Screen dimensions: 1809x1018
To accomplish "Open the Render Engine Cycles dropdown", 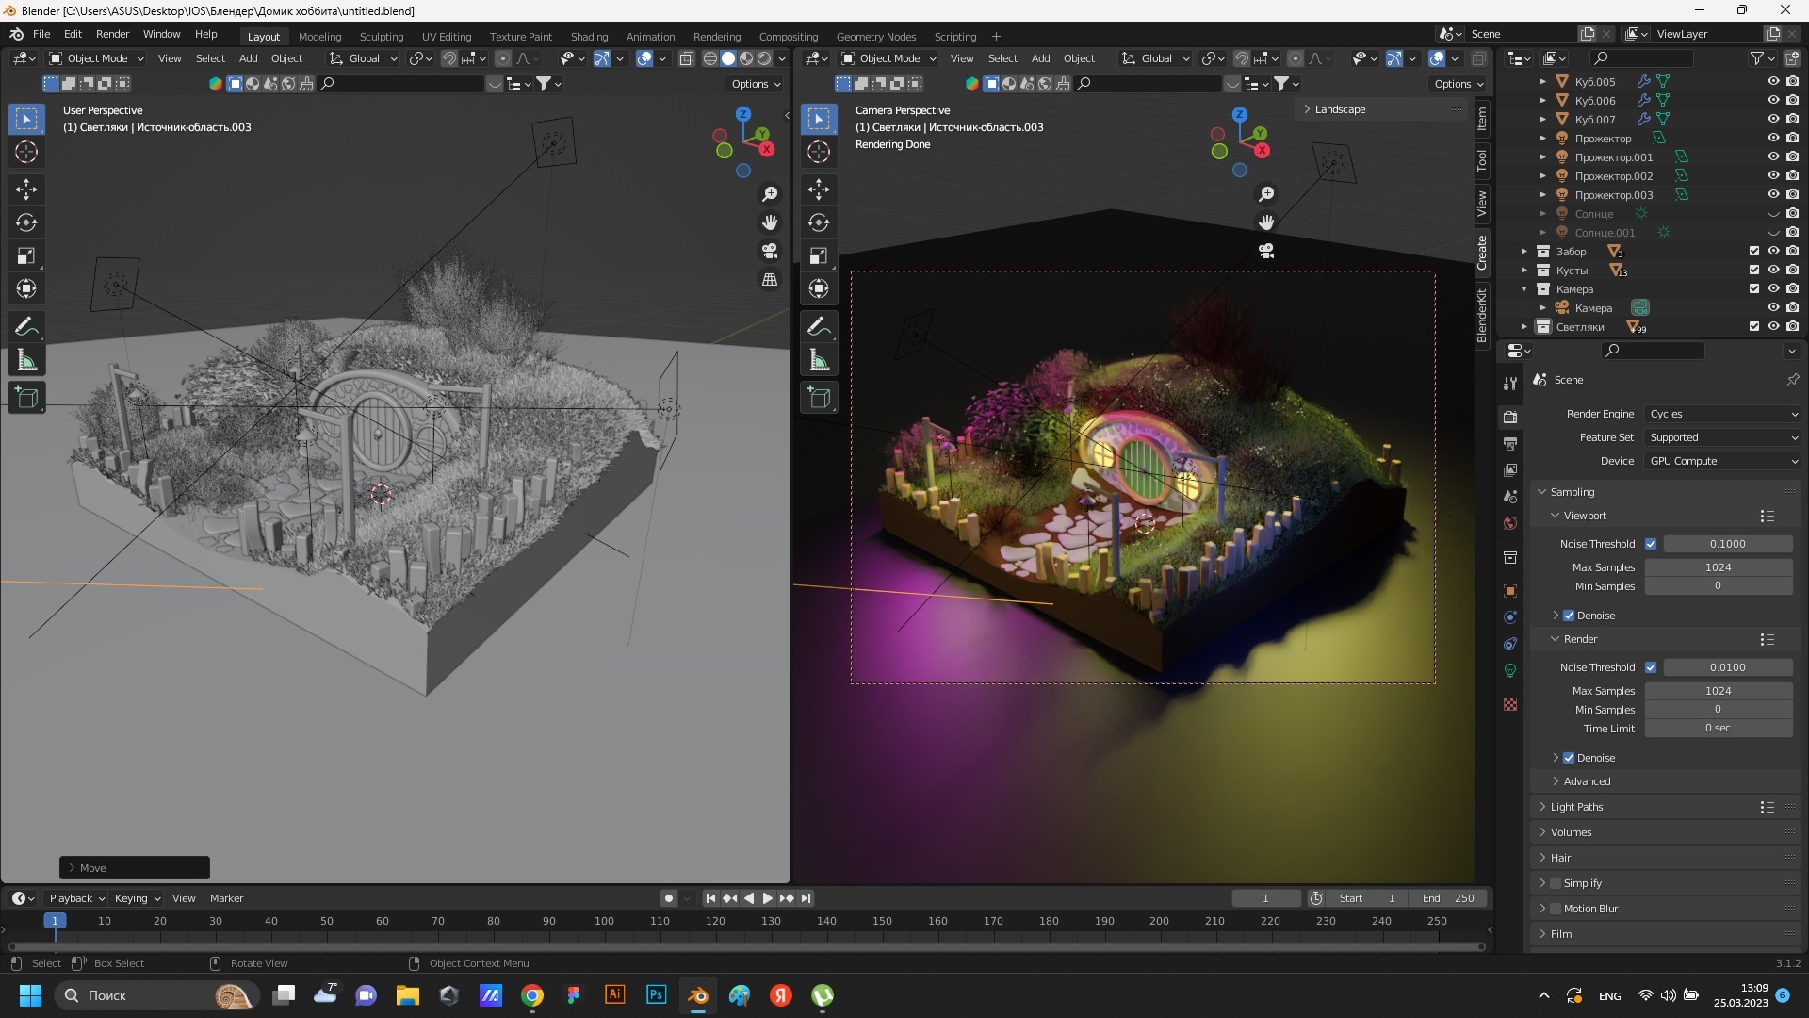I will pyautogui.click(x=1722, y=414).
